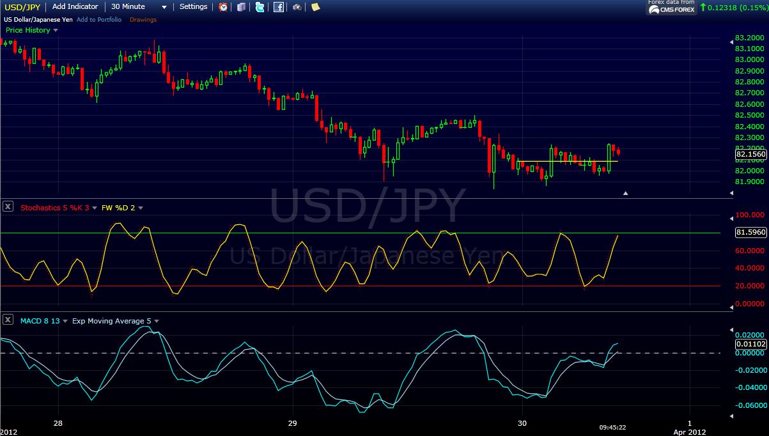Open the Settings menu
769x436 pixels.
(x=193, y=6)
